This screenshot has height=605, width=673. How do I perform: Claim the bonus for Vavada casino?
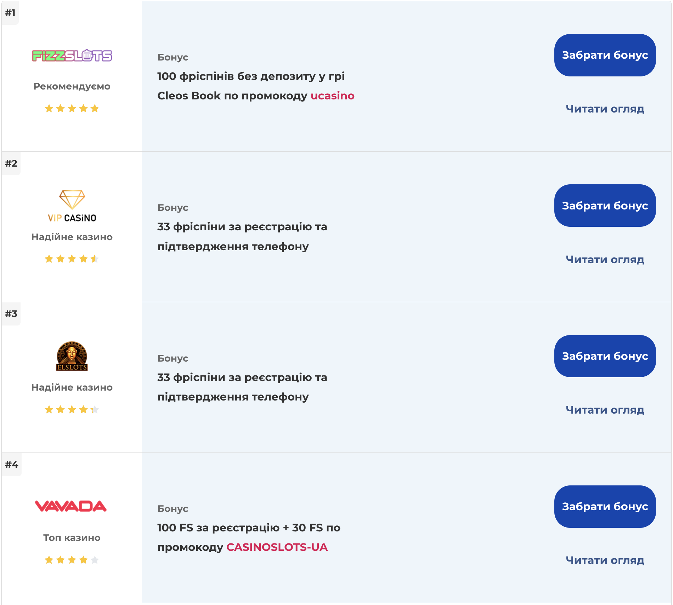605,507
